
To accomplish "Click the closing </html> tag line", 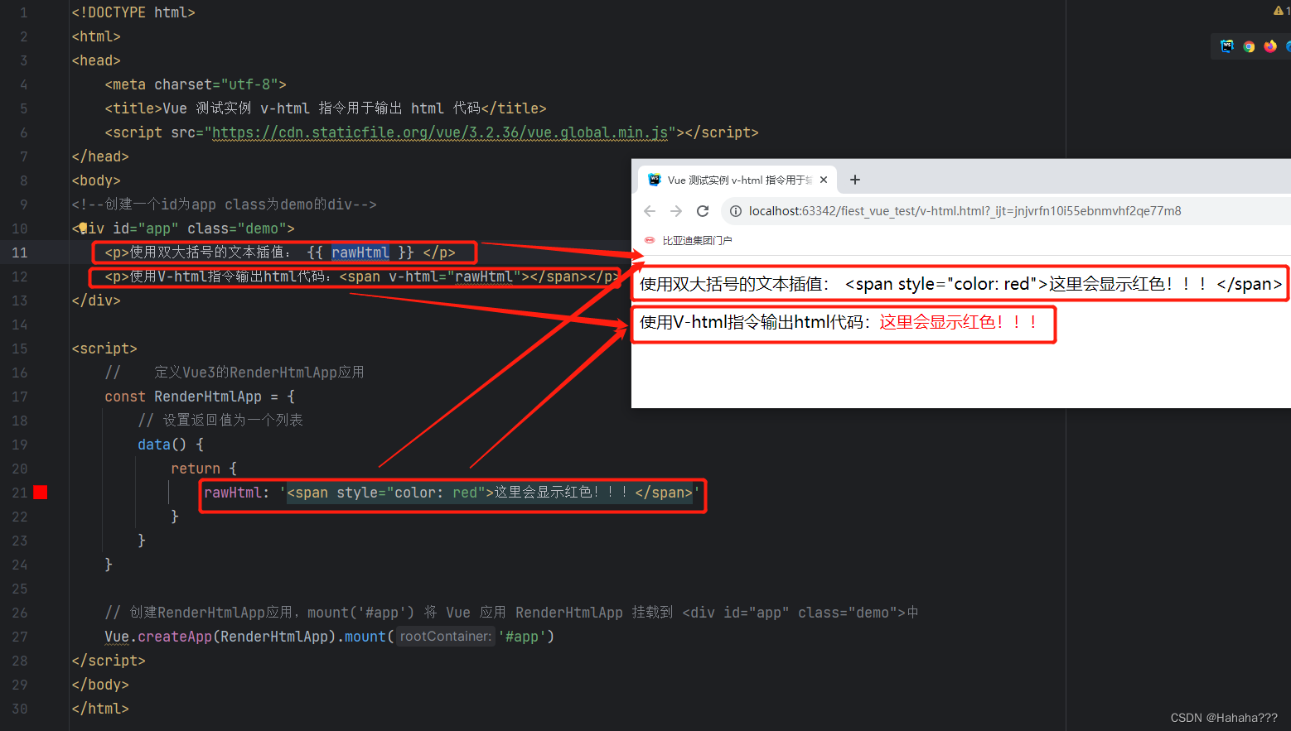I will pos(100,709).
